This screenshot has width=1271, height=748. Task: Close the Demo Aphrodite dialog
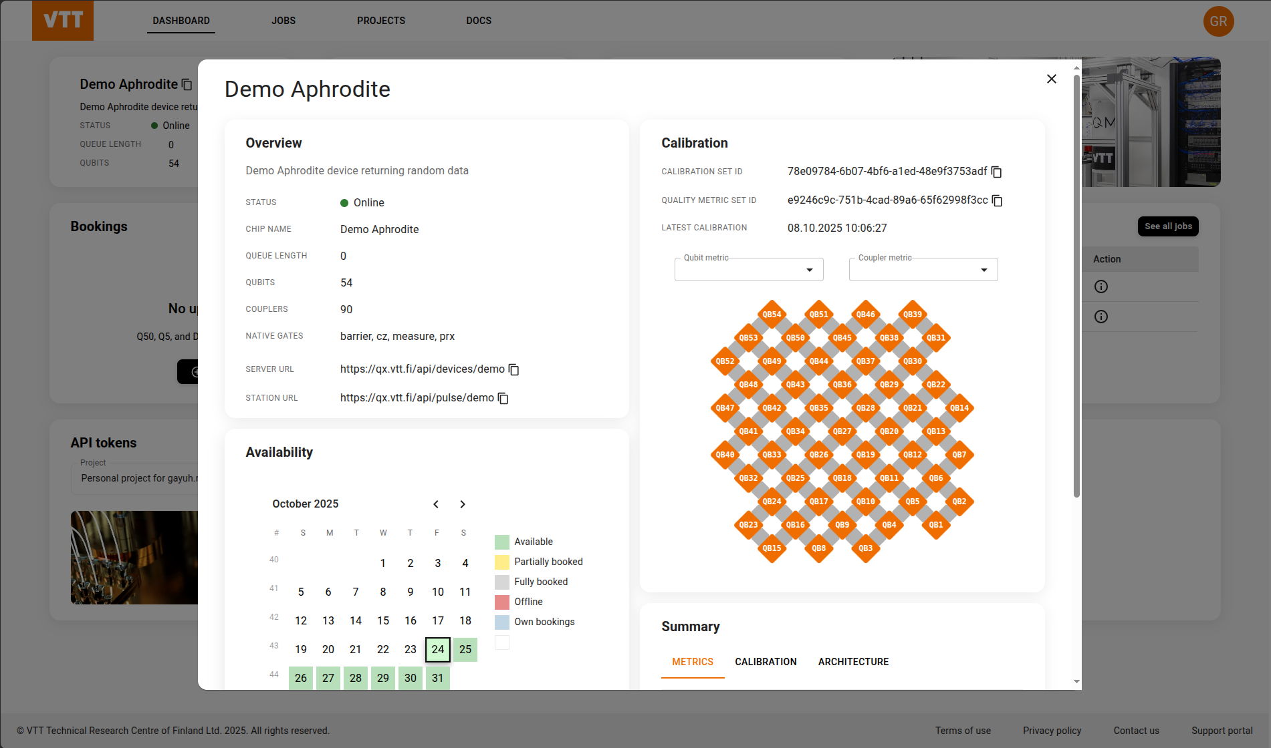(x=1051, y=79)
